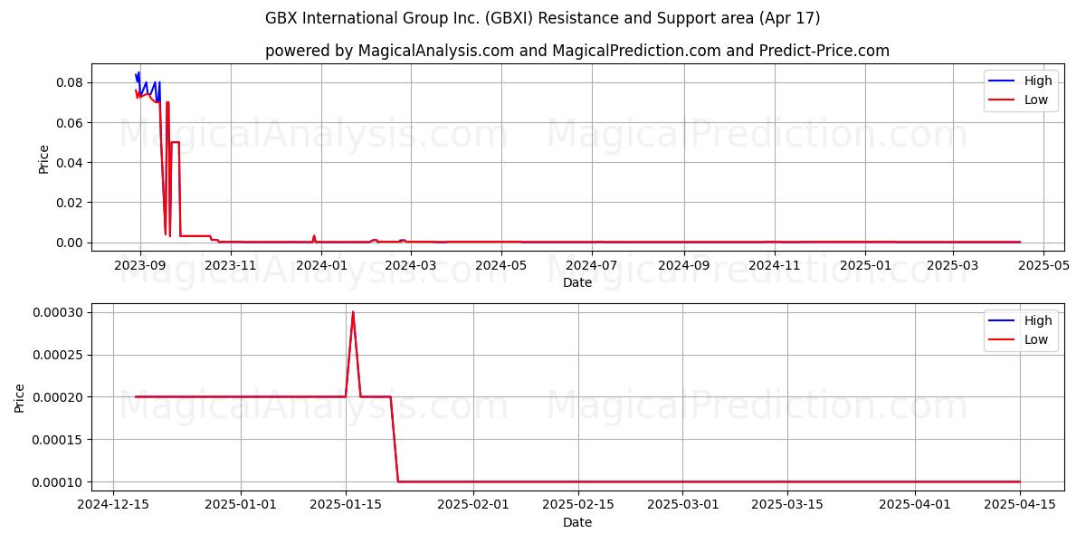Click the 0.06 tick on top chart

tap(70, 122)
